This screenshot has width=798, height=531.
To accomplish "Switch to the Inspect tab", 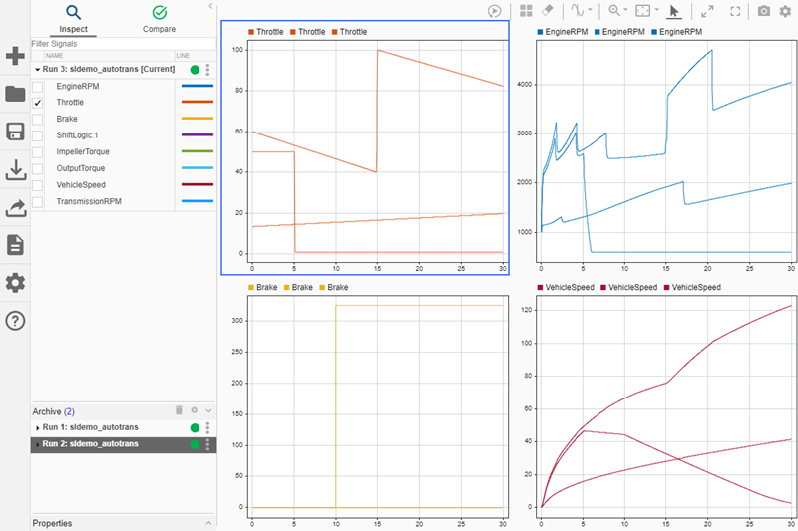I will click(x=73, y=19).
